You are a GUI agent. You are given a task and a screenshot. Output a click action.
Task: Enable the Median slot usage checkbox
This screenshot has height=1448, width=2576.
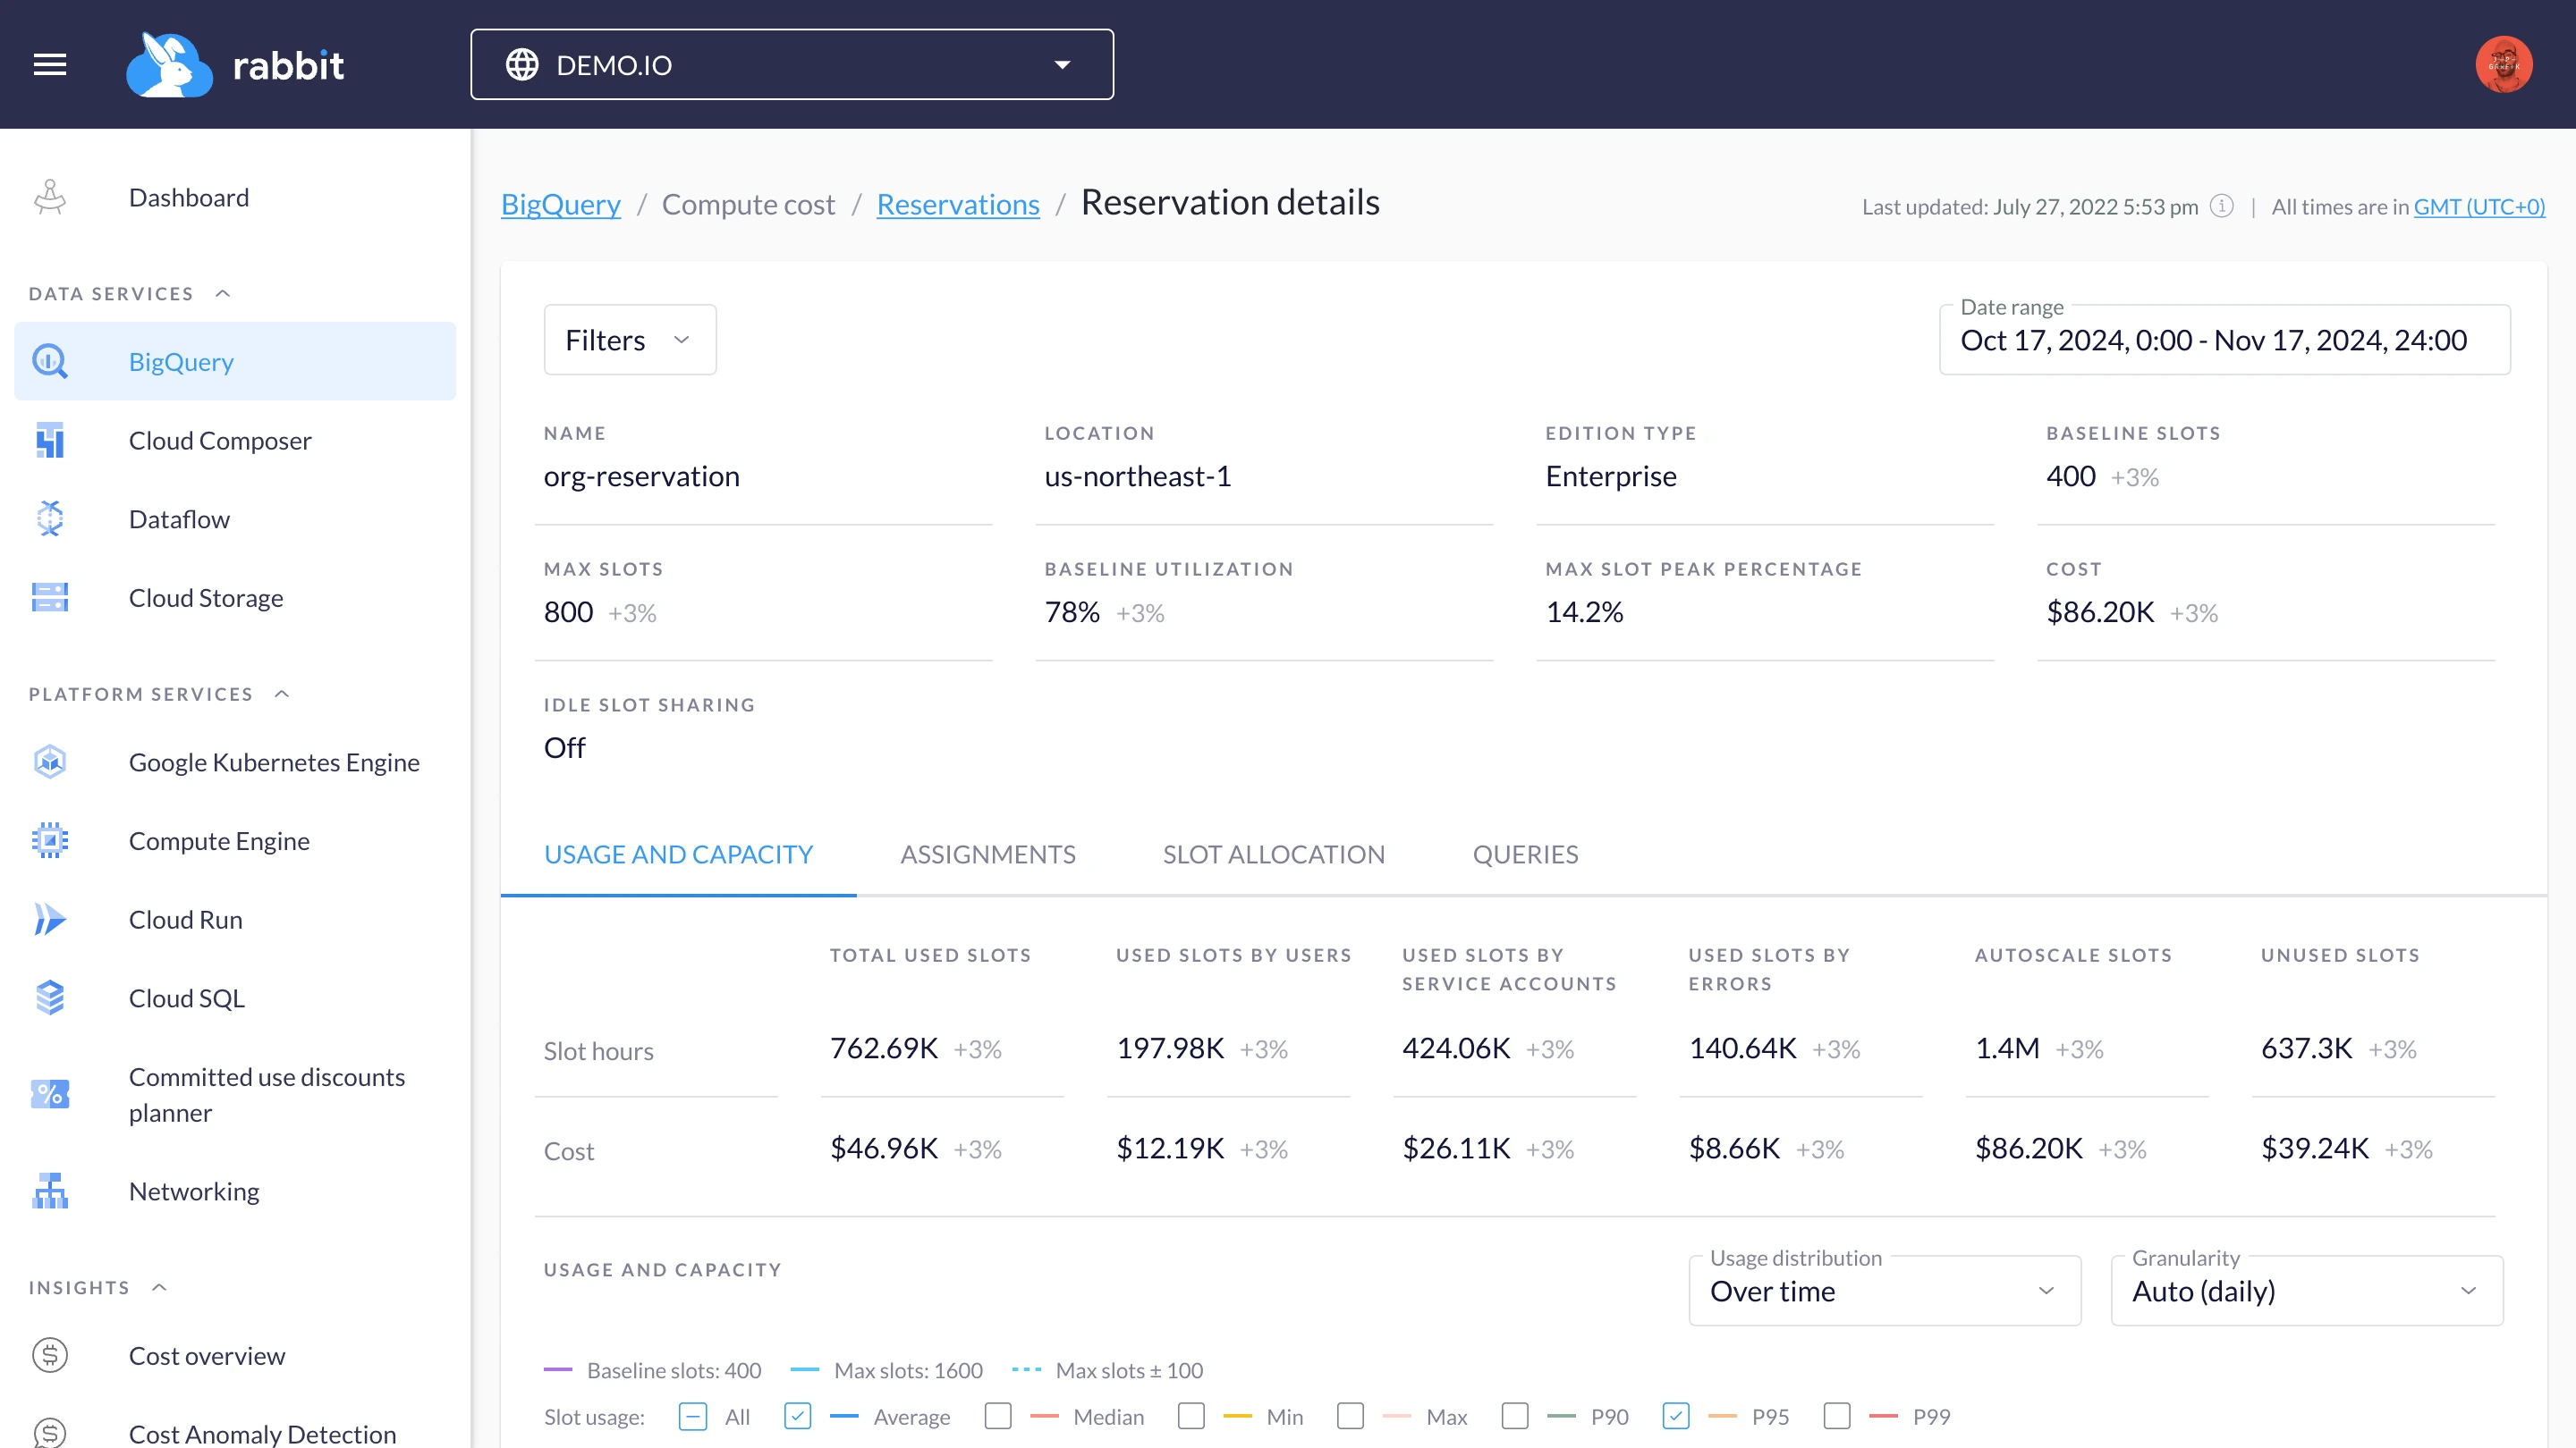[997, 1416]
